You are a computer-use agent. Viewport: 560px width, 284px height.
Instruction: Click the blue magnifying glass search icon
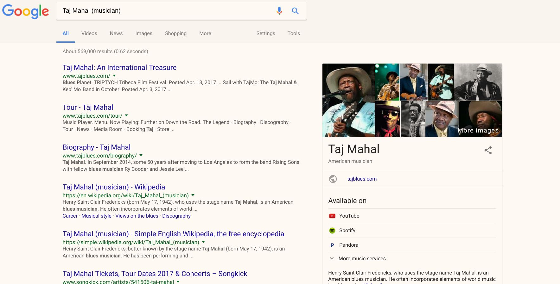(295, 11)
